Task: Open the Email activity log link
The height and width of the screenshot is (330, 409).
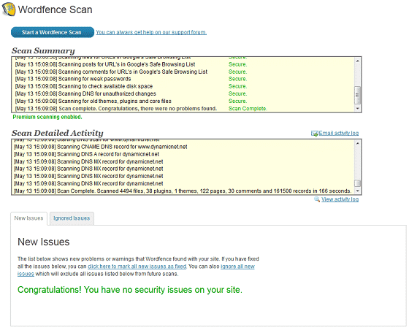Action: click(x=339, y=133)
